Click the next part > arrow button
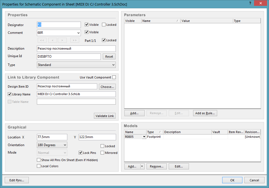The image size is (269, 188). [62, 40]
